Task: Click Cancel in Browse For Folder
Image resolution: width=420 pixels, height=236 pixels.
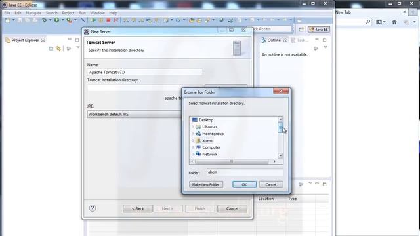Action: coord(271,184)
